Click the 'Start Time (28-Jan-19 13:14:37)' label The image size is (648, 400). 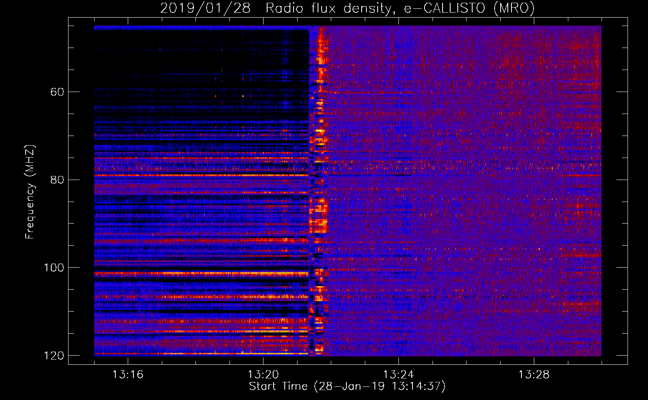tap(347, 386)
